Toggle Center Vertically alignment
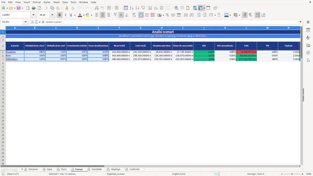The height and width of the screenshot is (176, 313). coord(121,15)
